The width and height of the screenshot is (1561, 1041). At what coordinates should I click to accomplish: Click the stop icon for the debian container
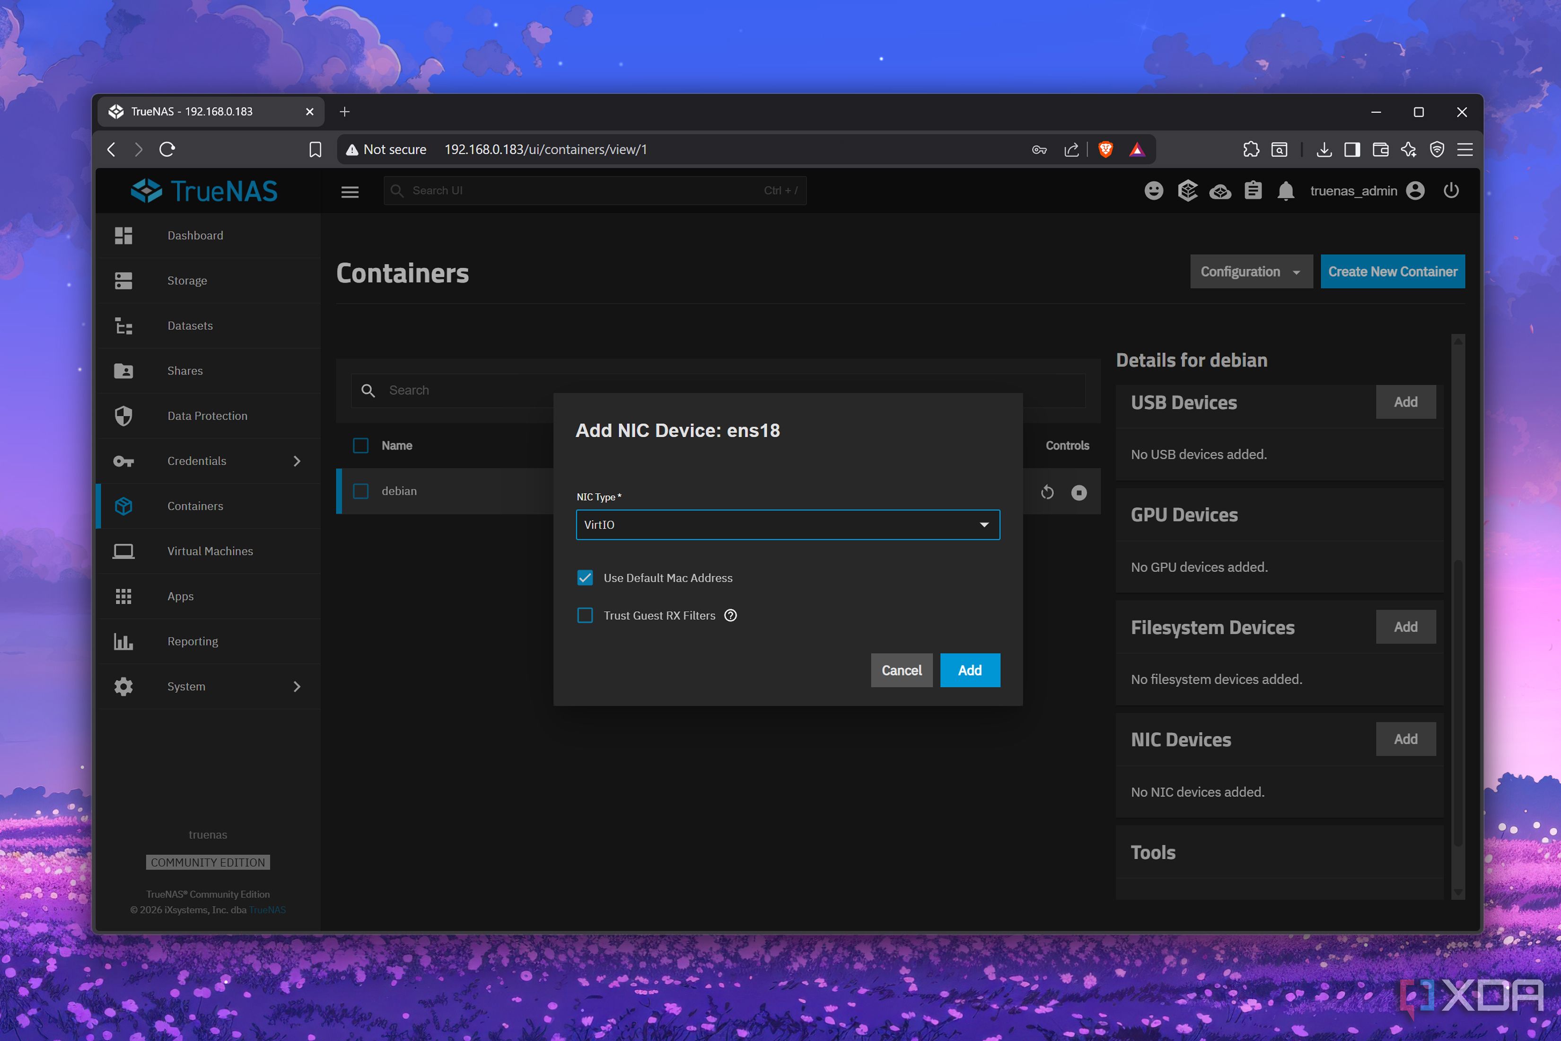[x=1079, y=492]
